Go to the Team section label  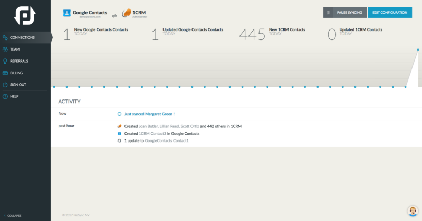pyautogui.click(x=15, y=49)
